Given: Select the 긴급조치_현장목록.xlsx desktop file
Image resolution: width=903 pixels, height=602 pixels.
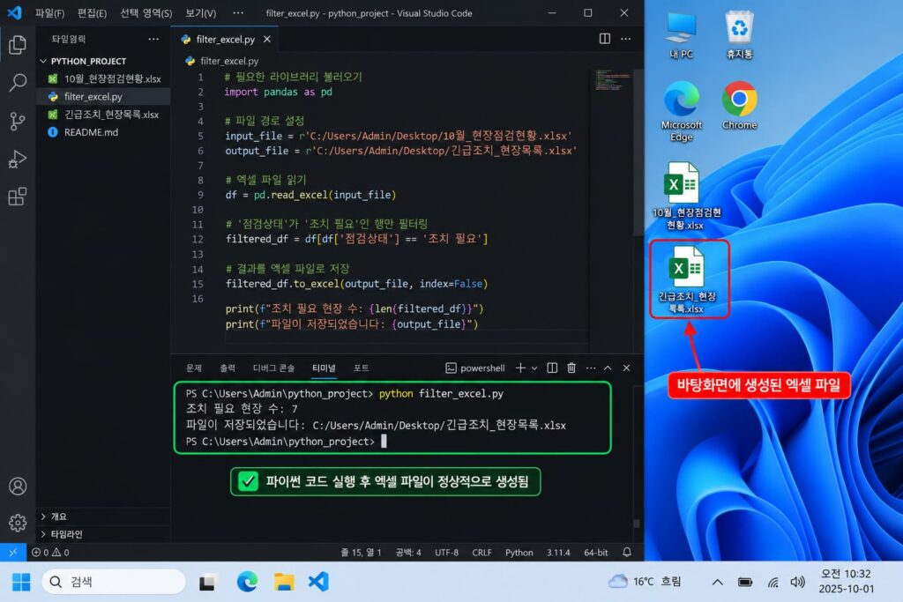Looking at the screenshot, I should [x=687, y=279].
